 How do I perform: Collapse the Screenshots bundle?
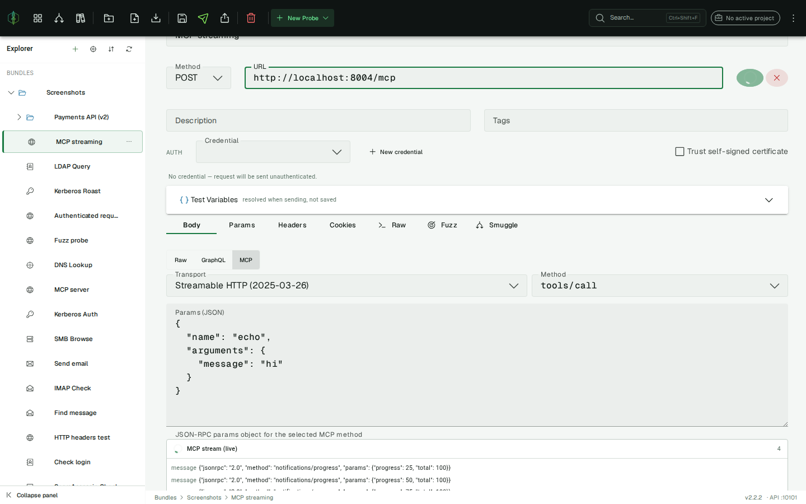coord(11,92)
